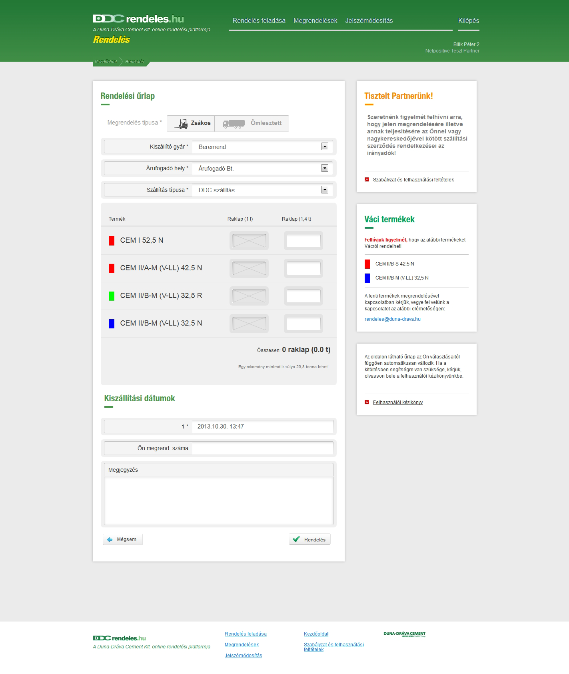
Task: Open Szabályzat és felhasználási feltételek sidebar link
Action: [413, 180]
